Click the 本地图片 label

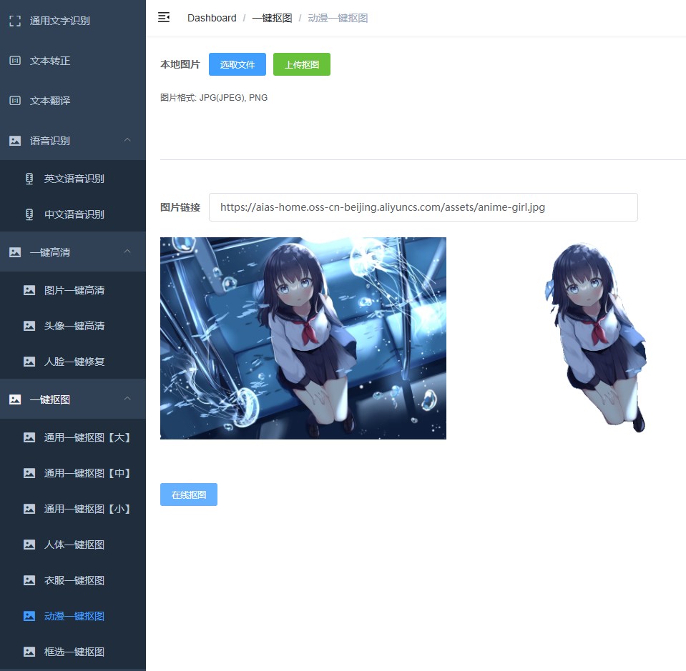tap(180, 64)
